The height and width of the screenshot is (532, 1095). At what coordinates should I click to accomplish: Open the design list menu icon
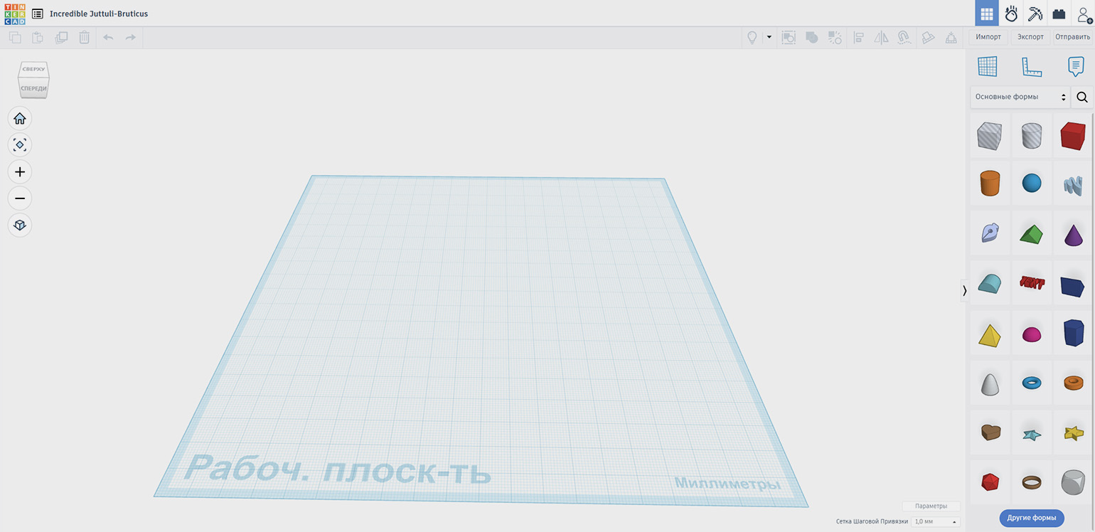[37, 14]
